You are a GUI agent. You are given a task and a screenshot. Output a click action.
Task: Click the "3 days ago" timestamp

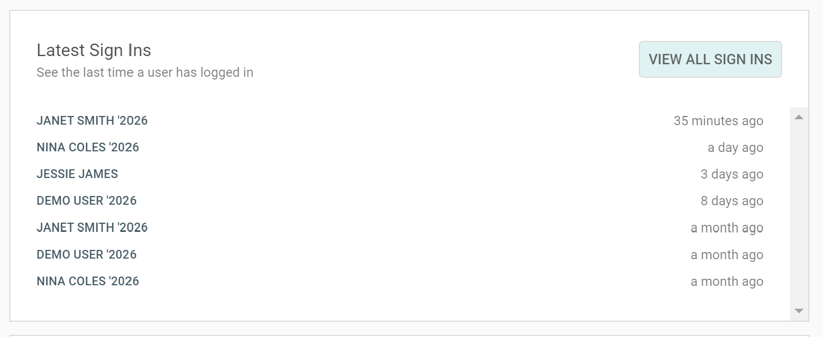pyautogui.click(x=731, y=175)
